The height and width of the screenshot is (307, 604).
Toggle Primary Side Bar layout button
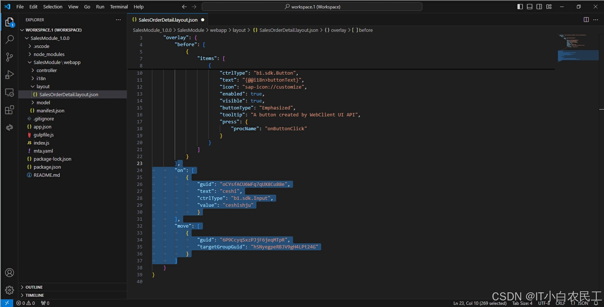520,7
